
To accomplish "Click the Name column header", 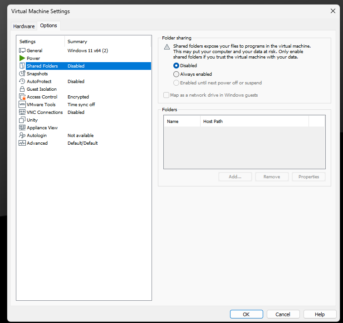I will click(181, 121).
